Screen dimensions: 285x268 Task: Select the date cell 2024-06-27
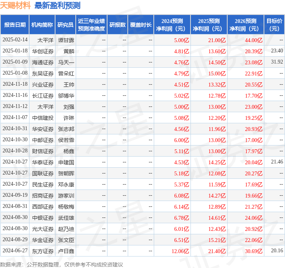point(15,250)
